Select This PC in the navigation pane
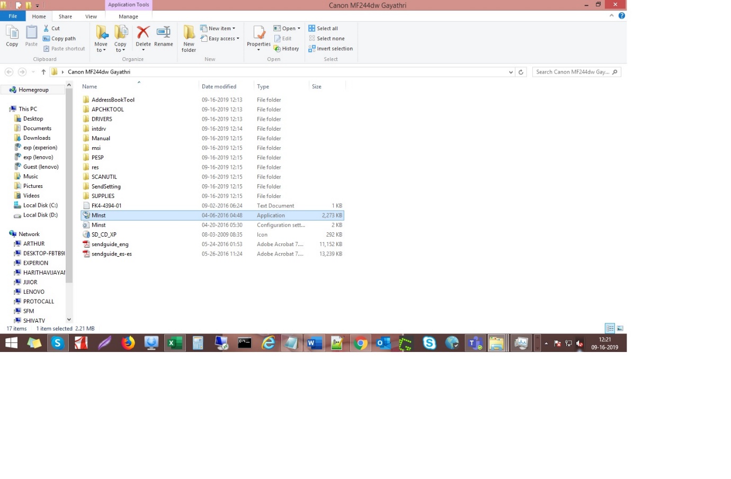 28,109
